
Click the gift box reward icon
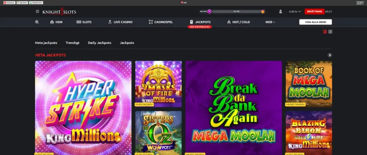(x=263, y=11)
